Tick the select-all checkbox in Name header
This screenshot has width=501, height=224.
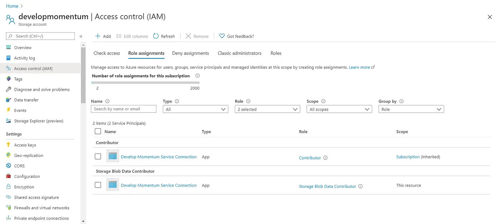pyautogui.click(x=98, y=132)
